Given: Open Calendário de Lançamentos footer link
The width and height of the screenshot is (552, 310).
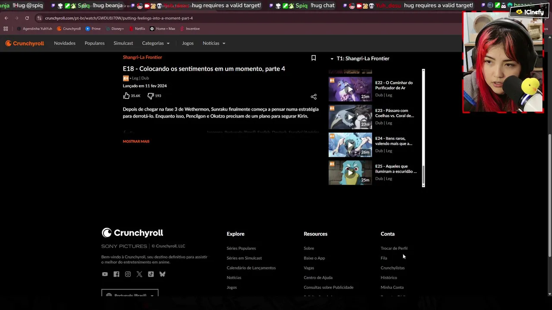Looking at the screenshot, I should point(251,268).
